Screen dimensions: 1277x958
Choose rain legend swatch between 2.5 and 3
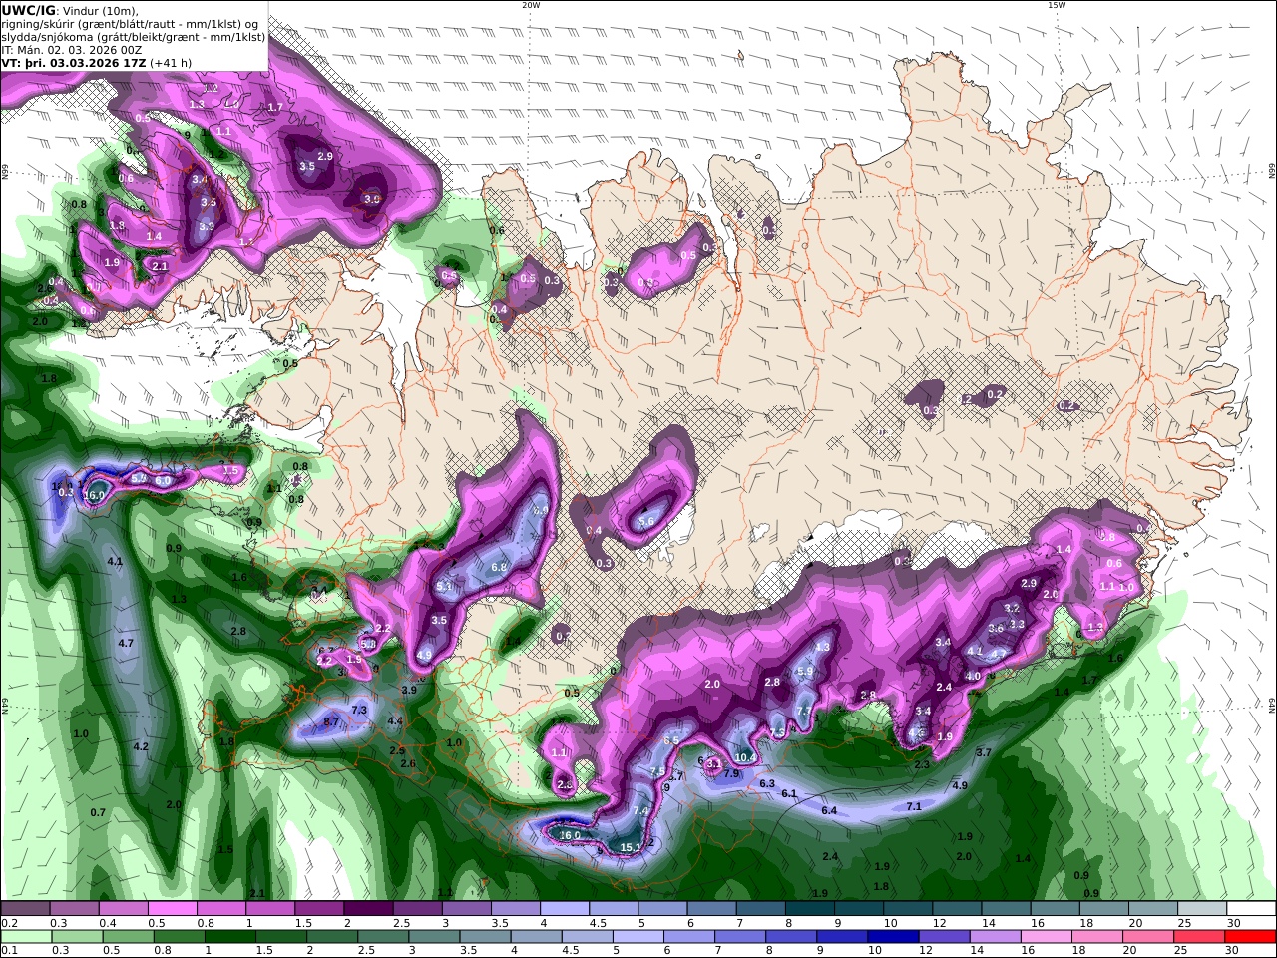381,936
